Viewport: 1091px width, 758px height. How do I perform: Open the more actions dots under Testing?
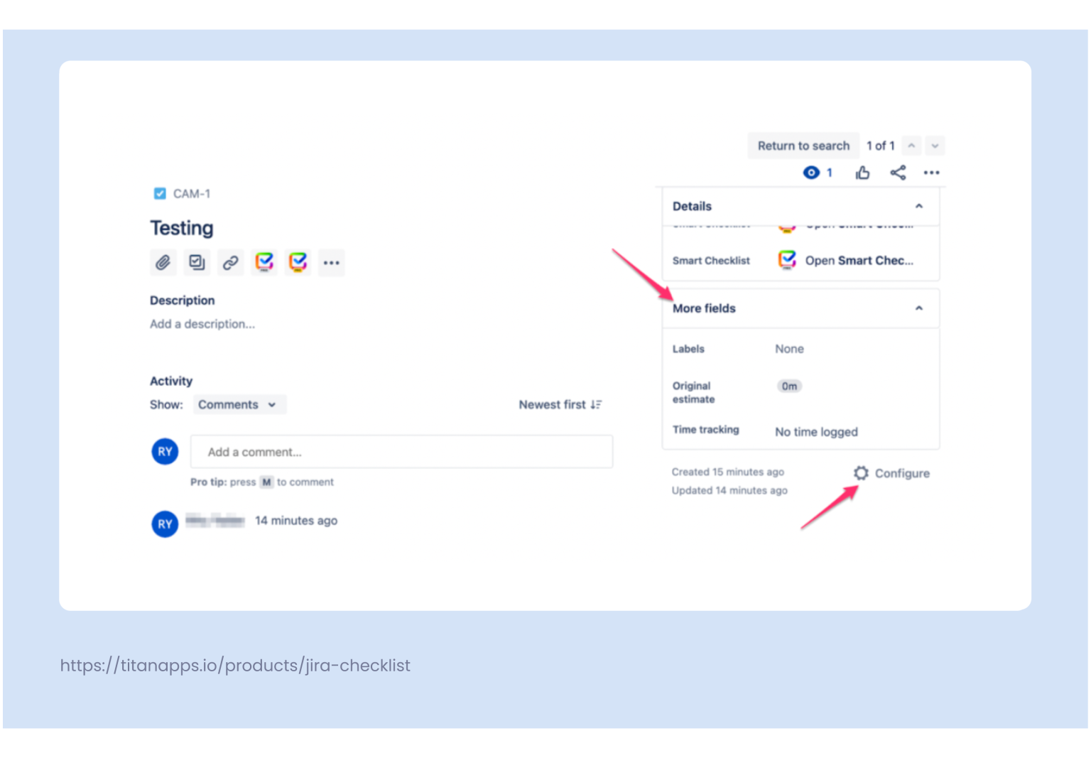[x=332, y=263]
